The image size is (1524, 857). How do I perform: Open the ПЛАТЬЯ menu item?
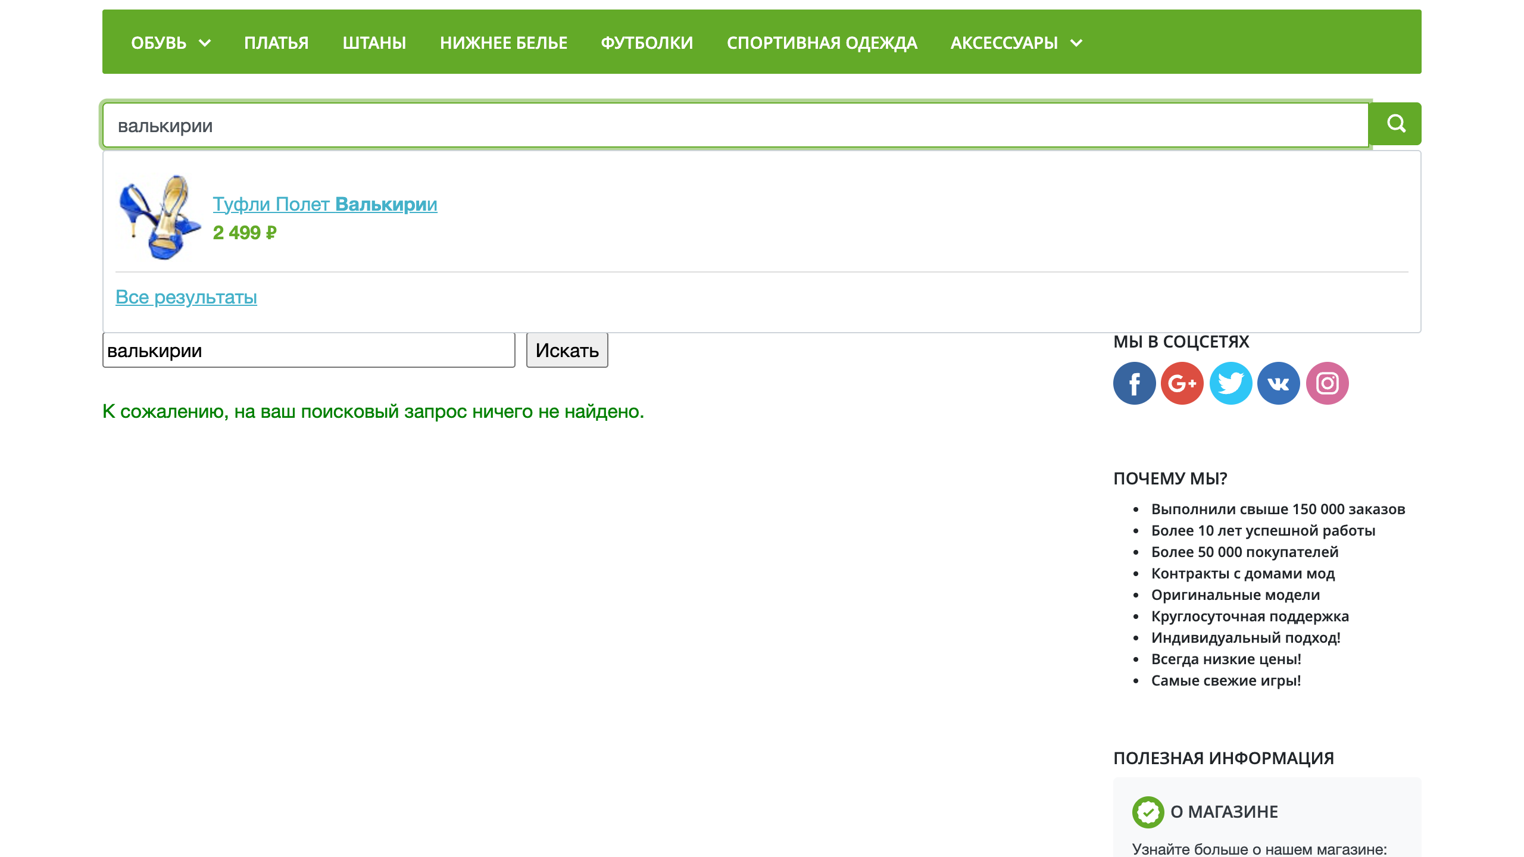tap(276, 43)
